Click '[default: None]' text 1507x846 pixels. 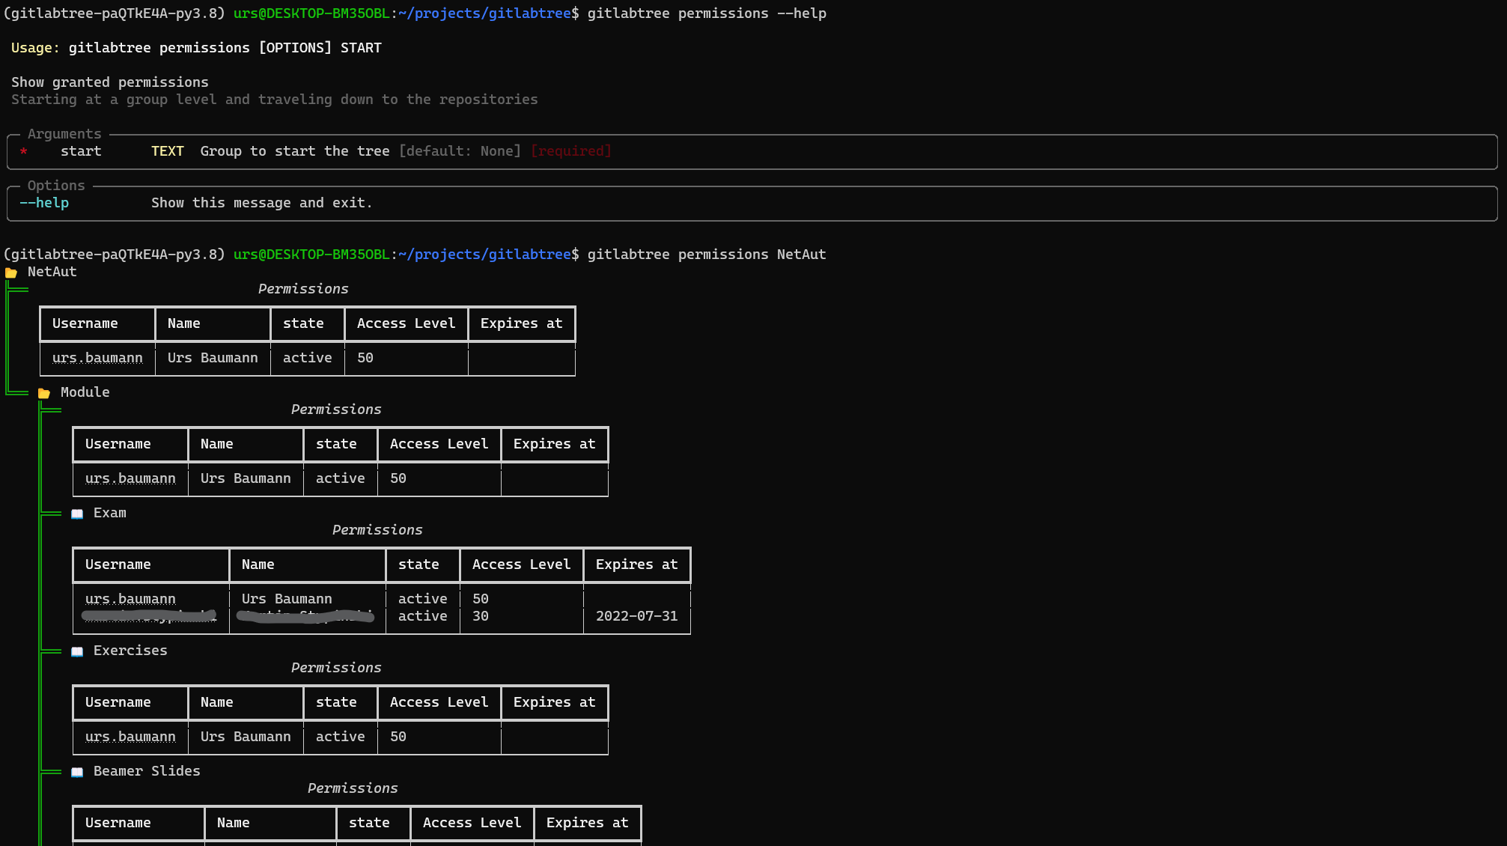pos(460,151)
